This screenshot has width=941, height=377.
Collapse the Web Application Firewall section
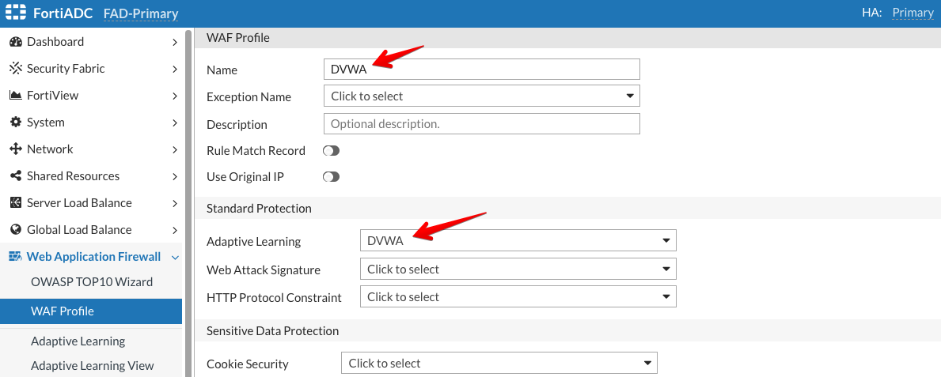[x=175, y=257]
